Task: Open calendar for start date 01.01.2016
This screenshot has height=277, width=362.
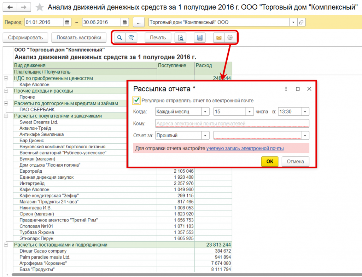Action: (68, 22)
